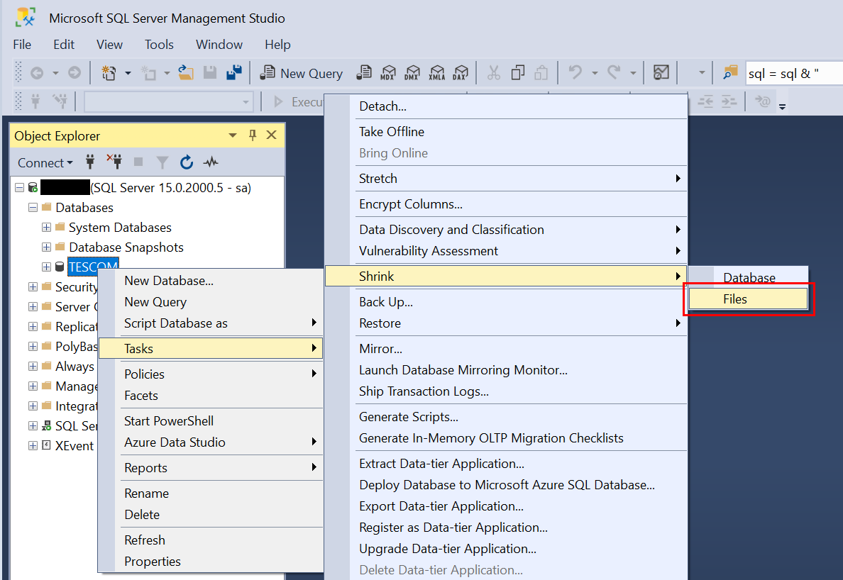Click the Stop square in Object Explorer
The width and height of the screenshot is (843, 580).
click(x=138, y=162)
